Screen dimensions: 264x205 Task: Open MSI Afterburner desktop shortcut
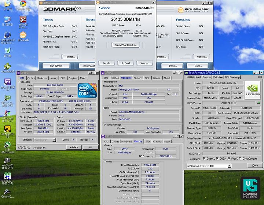click(x=8, y=148)
